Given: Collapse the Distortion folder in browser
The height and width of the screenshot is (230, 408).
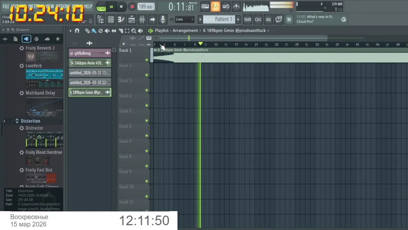Looking at the screenshot, I should click(x=30, y=121).
